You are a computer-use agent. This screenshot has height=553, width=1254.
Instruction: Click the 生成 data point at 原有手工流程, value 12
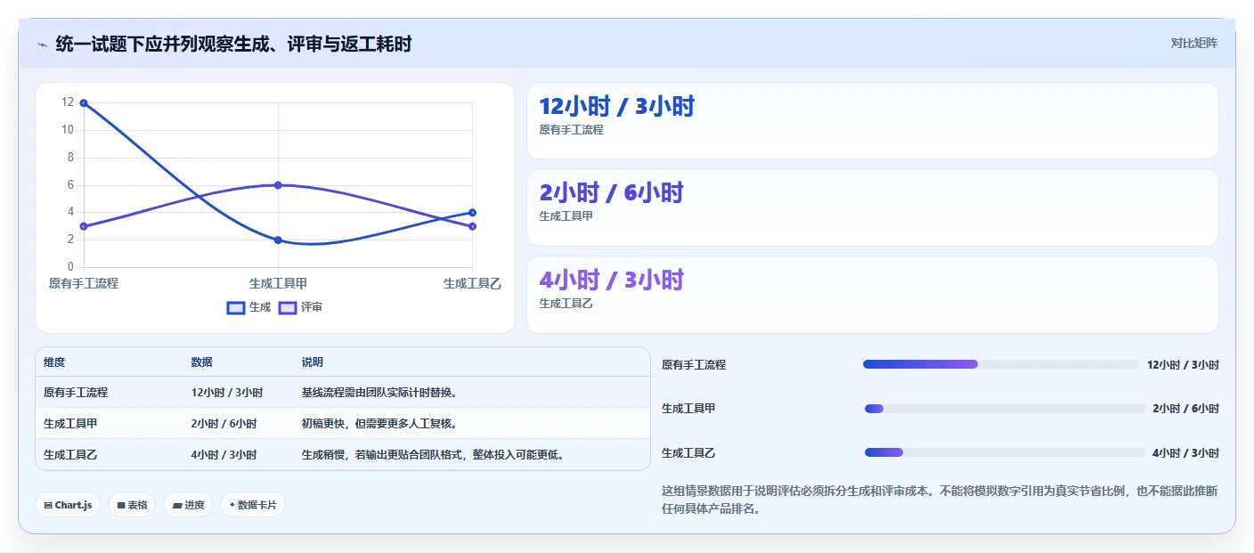click(x=84, y=103)
